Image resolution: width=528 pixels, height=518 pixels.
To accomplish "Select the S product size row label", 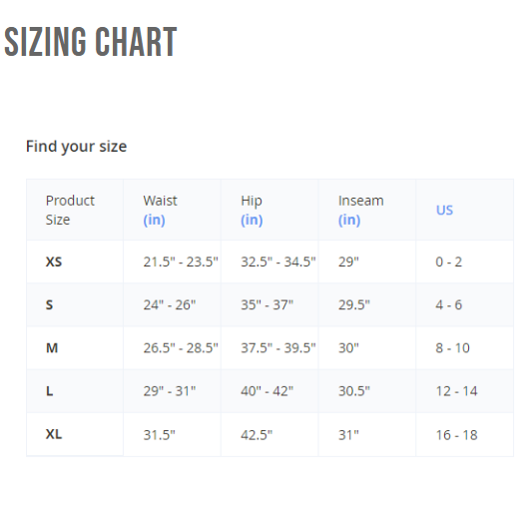I will coord(49,304).
